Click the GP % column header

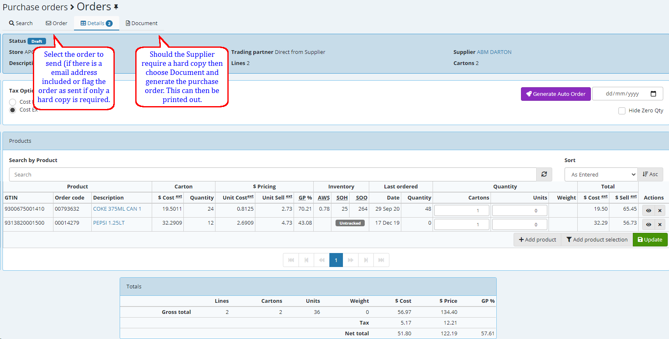point(305,198)
